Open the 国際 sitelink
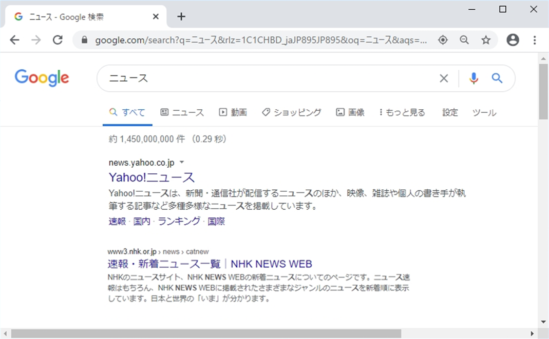 point(216,221)
